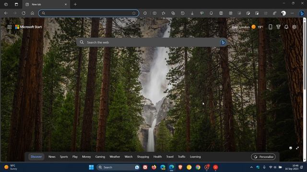Open a new tab with the plus button
Screen dimensions: 307x172
click(x=75, y=4)
